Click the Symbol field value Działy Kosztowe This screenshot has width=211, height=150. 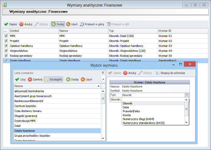(132, 91)
